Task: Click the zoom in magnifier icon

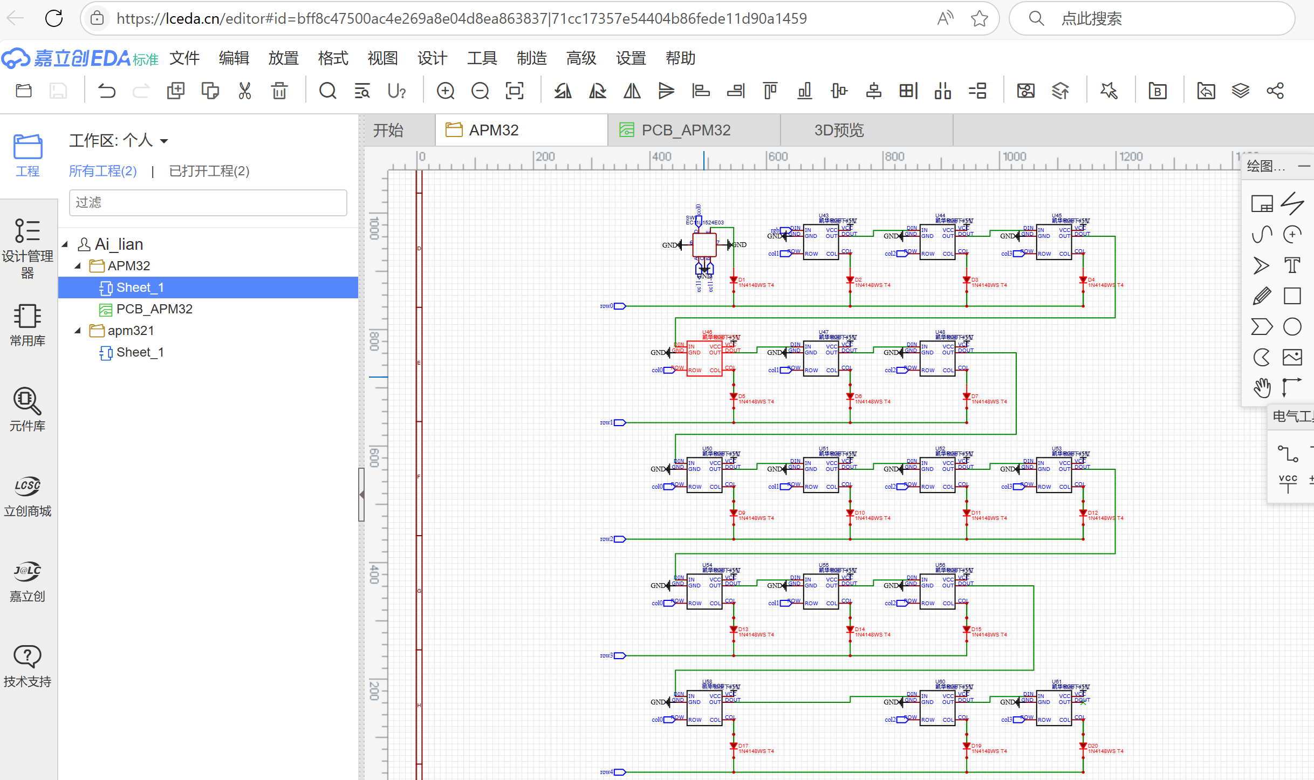Action: pos(446,91)
